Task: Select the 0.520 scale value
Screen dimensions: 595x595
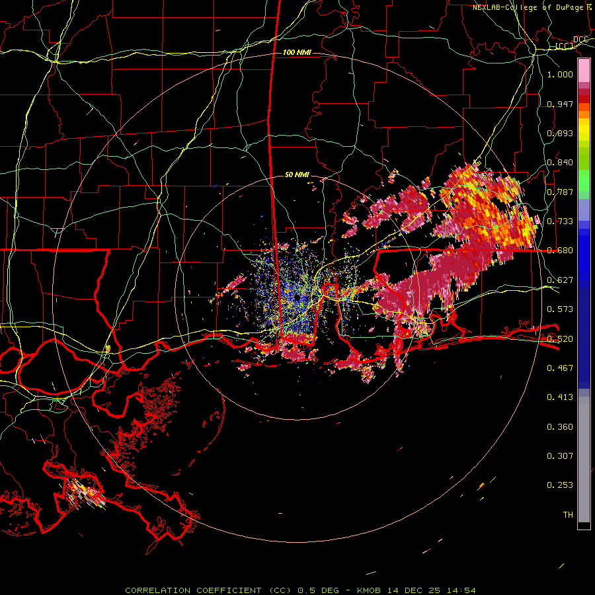Action: click(x=560, y=338)
